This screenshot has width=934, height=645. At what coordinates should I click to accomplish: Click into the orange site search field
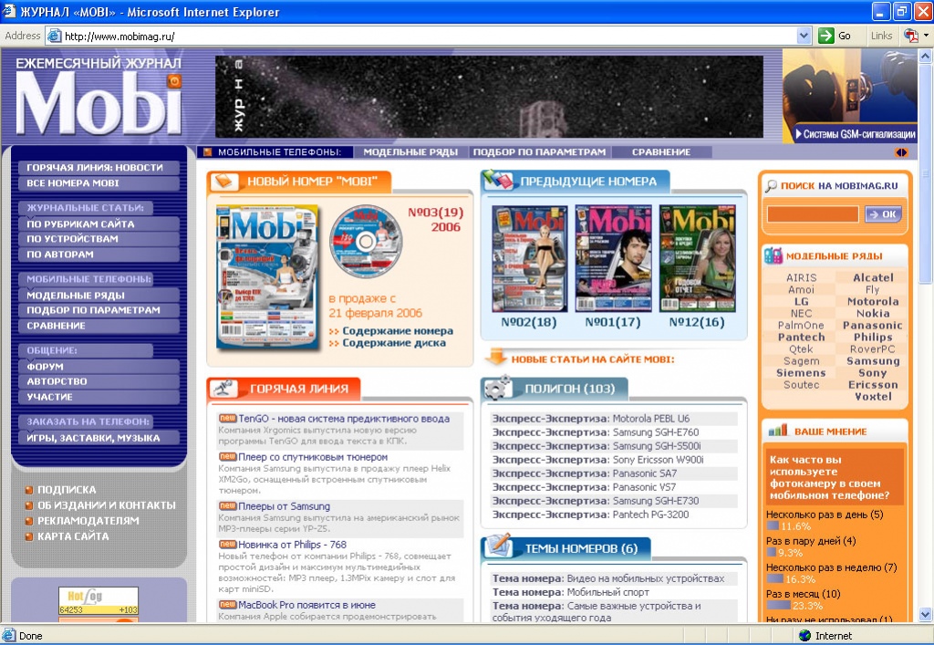pyautogui.click(x=813, y=214)
